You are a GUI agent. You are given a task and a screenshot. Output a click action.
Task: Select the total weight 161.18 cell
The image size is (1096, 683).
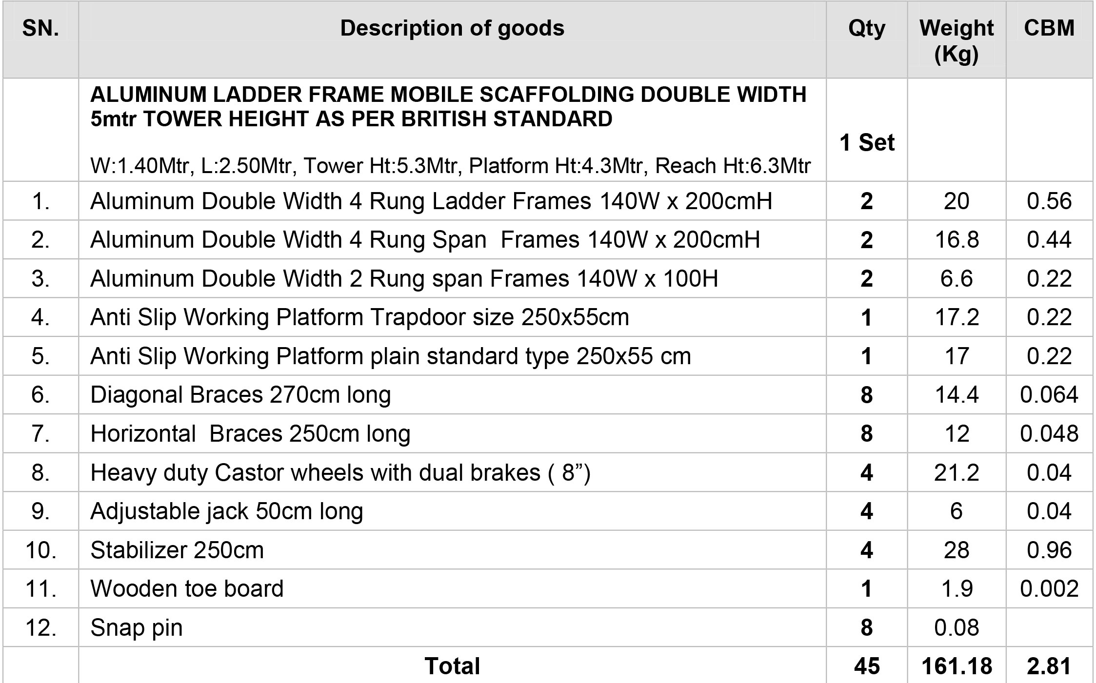[957, 666]
